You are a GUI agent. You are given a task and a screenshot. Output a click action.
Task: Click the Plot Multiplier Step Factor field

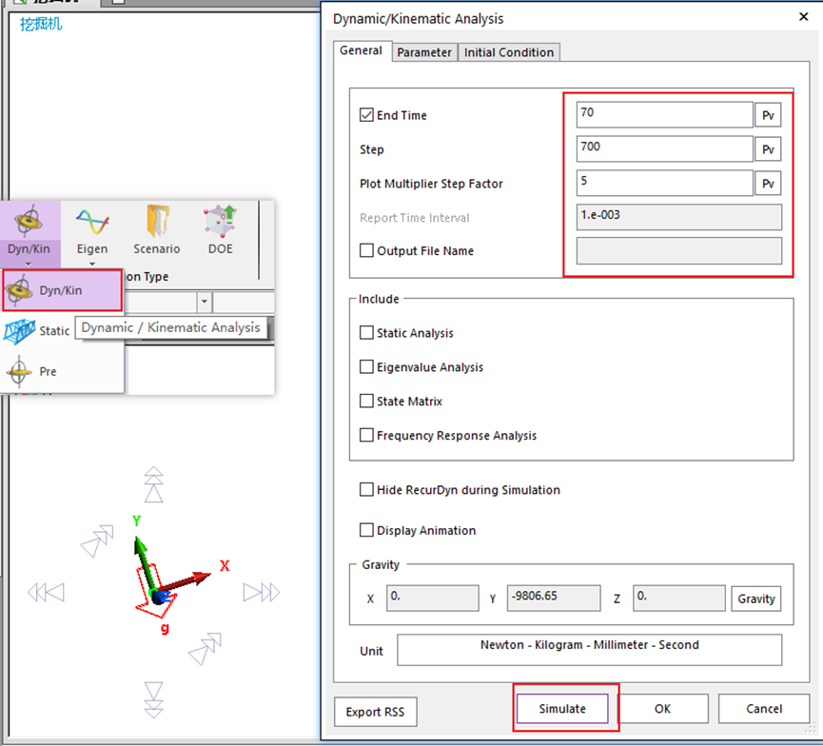click(x=664, y=184)
